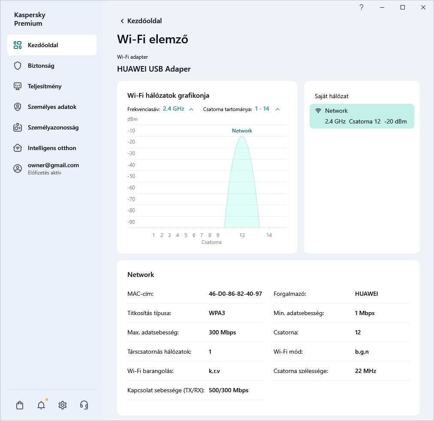Image resolution: width=434 pixels, height=421 pixels.
Task: Click the Biztonság shield icon
Action: 18,66
